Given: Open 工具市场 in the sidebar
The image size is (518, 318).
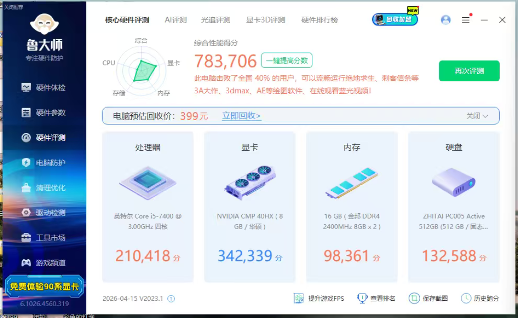Looking at the screenshot, I should click(44, 238).
